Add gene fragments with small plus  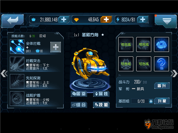(x=151, y=101)
